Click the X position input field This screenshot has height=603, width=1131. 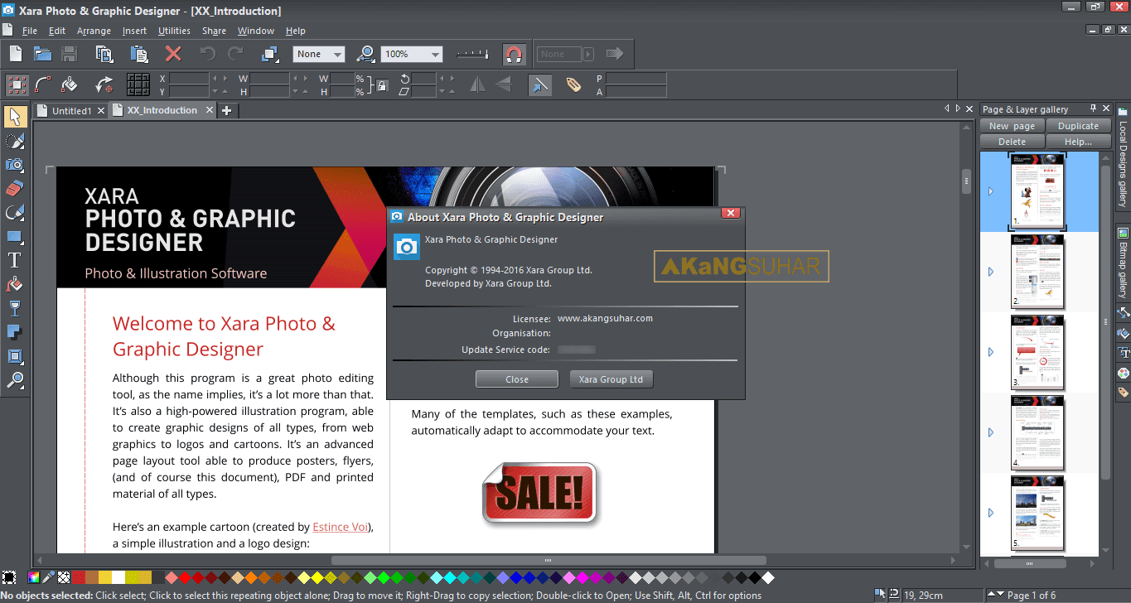point(189,79)
